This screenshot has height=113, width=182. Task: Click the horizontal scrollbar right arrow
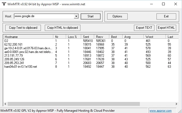(176, 104)
